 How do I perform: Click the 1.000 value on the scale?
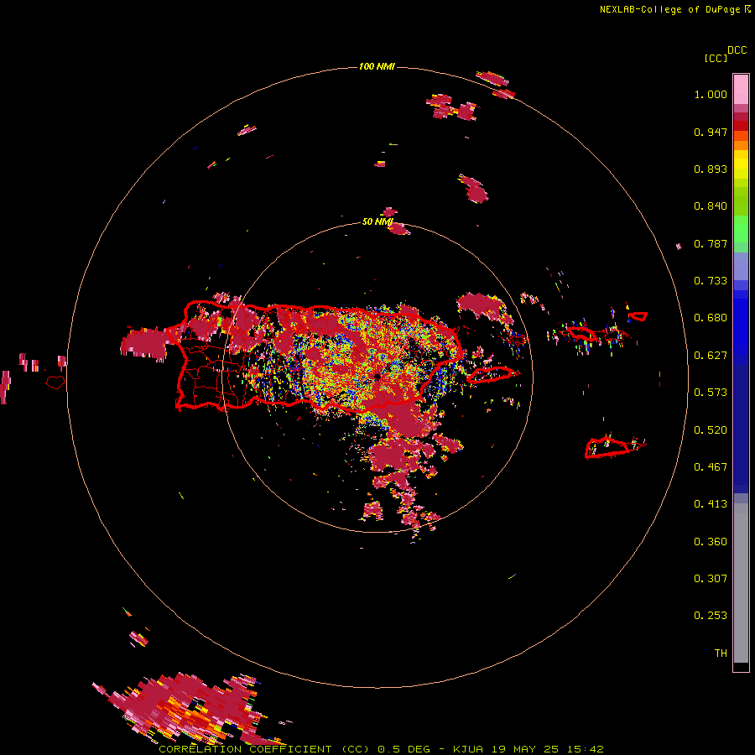click(x=711, y=94)
